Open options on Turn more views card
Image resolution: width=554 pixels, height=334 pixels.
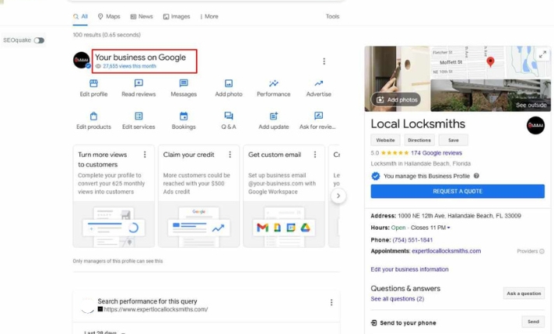pos(145,155)
